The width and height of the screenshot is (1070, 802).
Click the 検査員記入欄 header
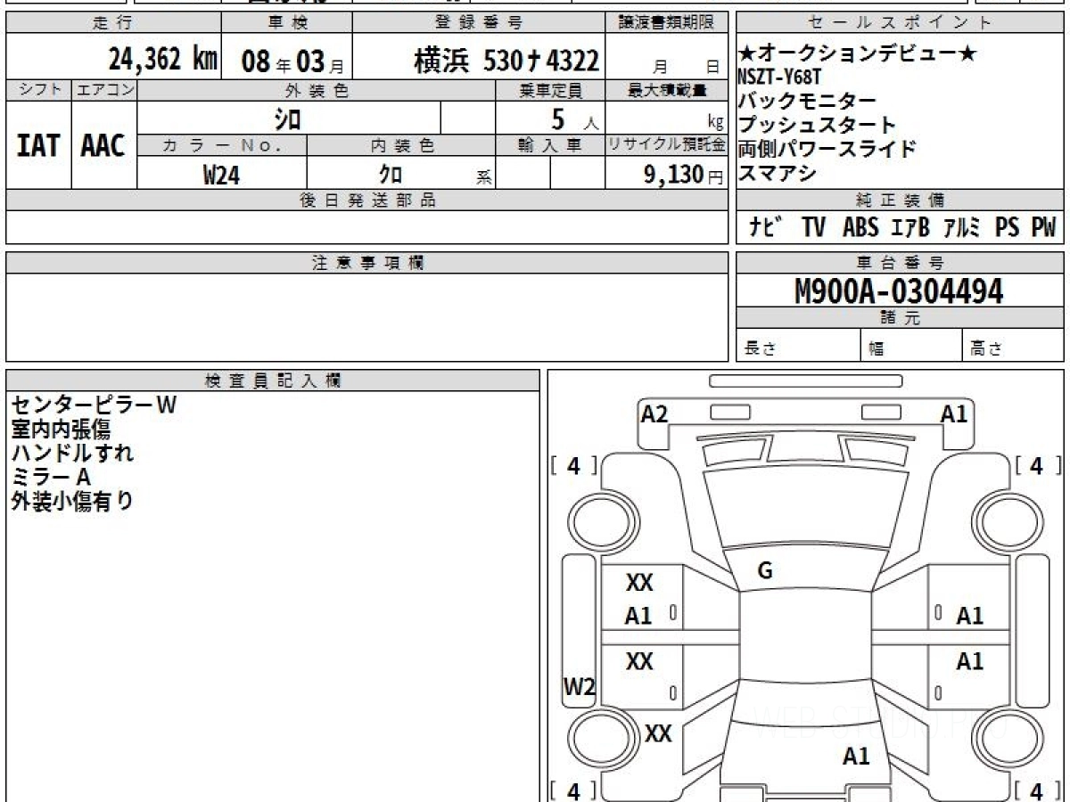pyautogui.click(x=273, y=381)
